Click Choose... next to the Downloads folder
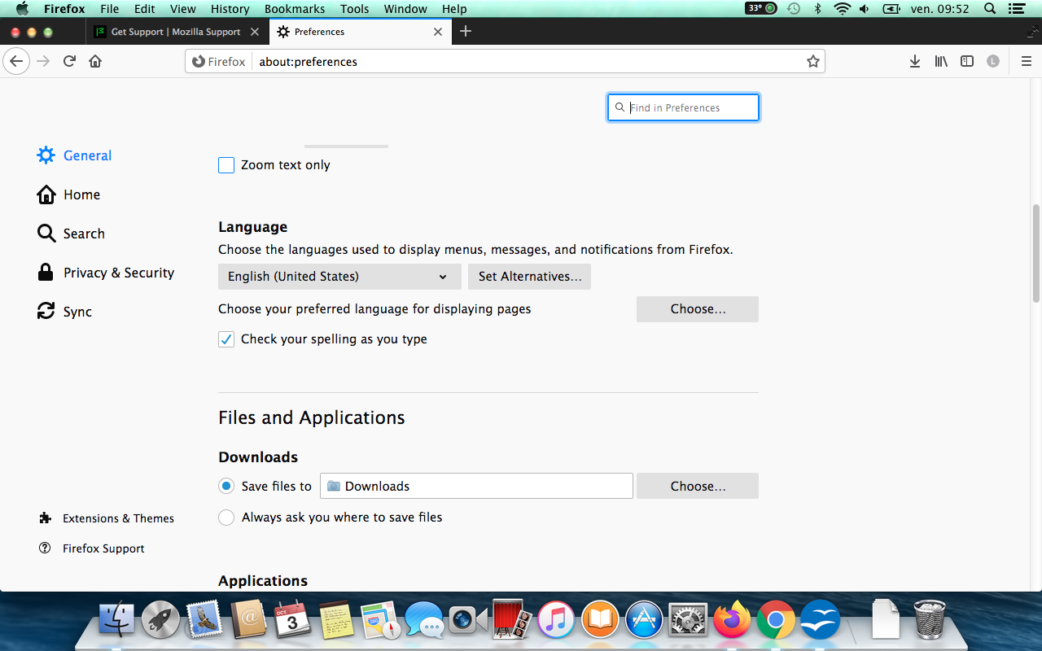The width and height of the screenshot is (1042, 651). [x=698, y=486]
